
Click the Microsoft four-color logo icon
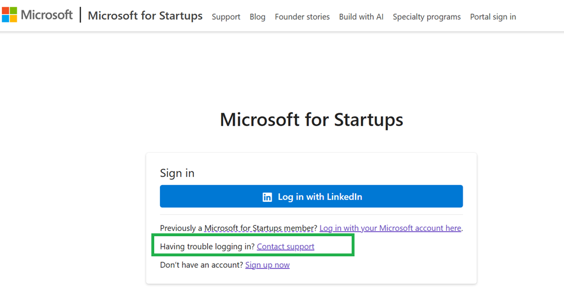point(9,15)
